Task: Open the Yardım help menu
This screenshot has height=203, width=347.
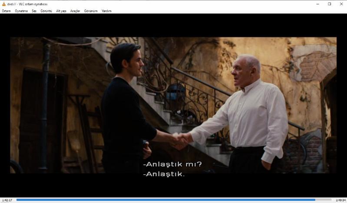Action: [106, 11]
